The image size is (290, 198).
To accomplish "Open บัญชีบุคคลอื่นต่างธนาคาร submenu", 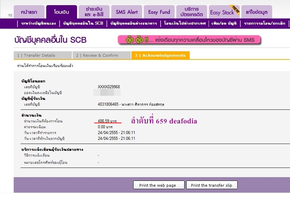I will pos(134,24).
